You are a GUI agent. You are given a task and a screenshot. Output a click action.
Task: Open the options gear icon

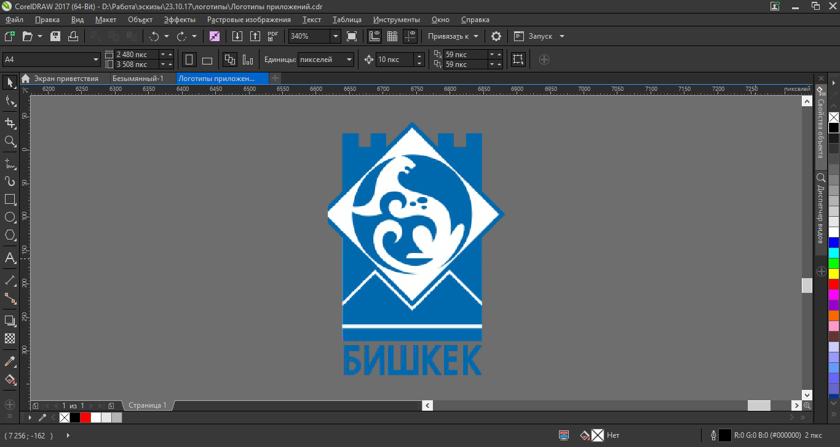496,36
